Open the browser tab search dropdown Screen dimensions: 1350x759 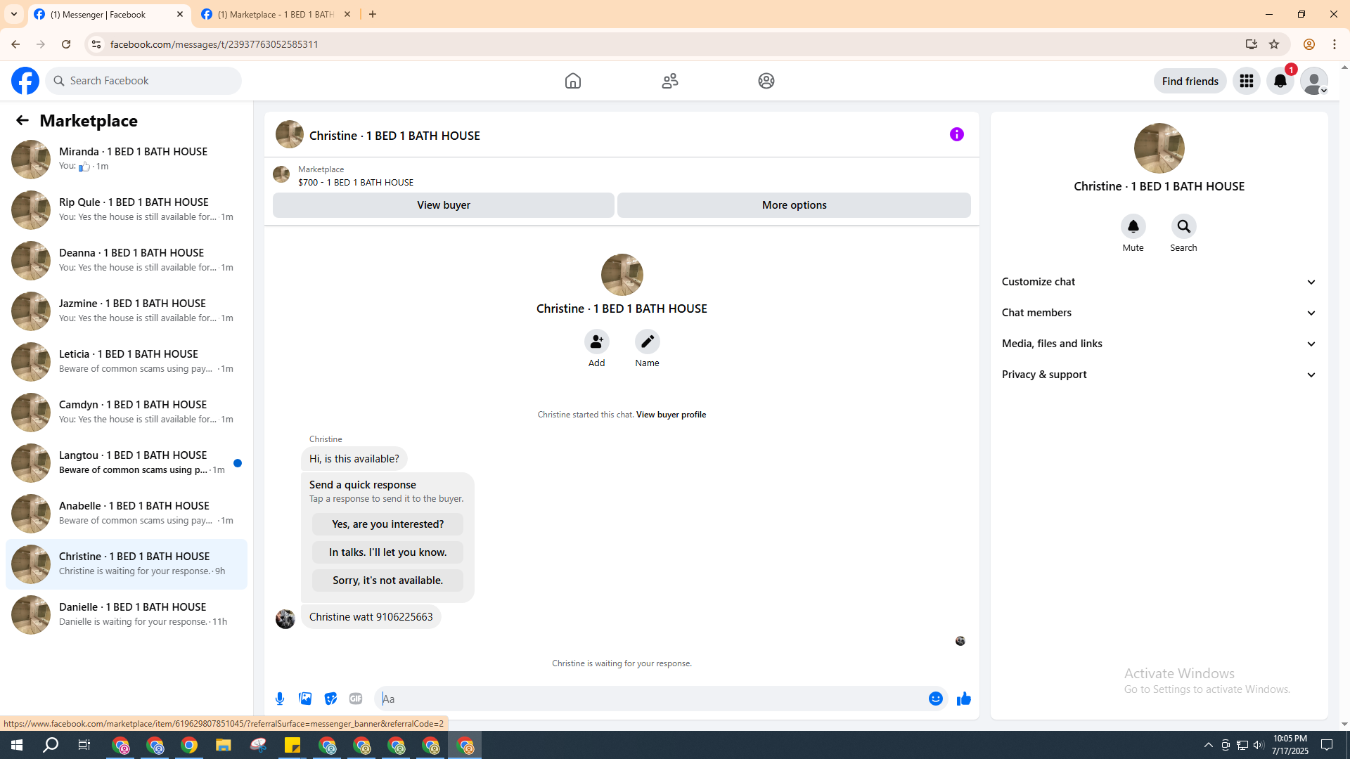coord(14,14)
